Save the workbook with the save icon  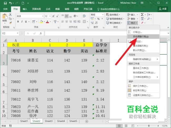click(5, 3)
